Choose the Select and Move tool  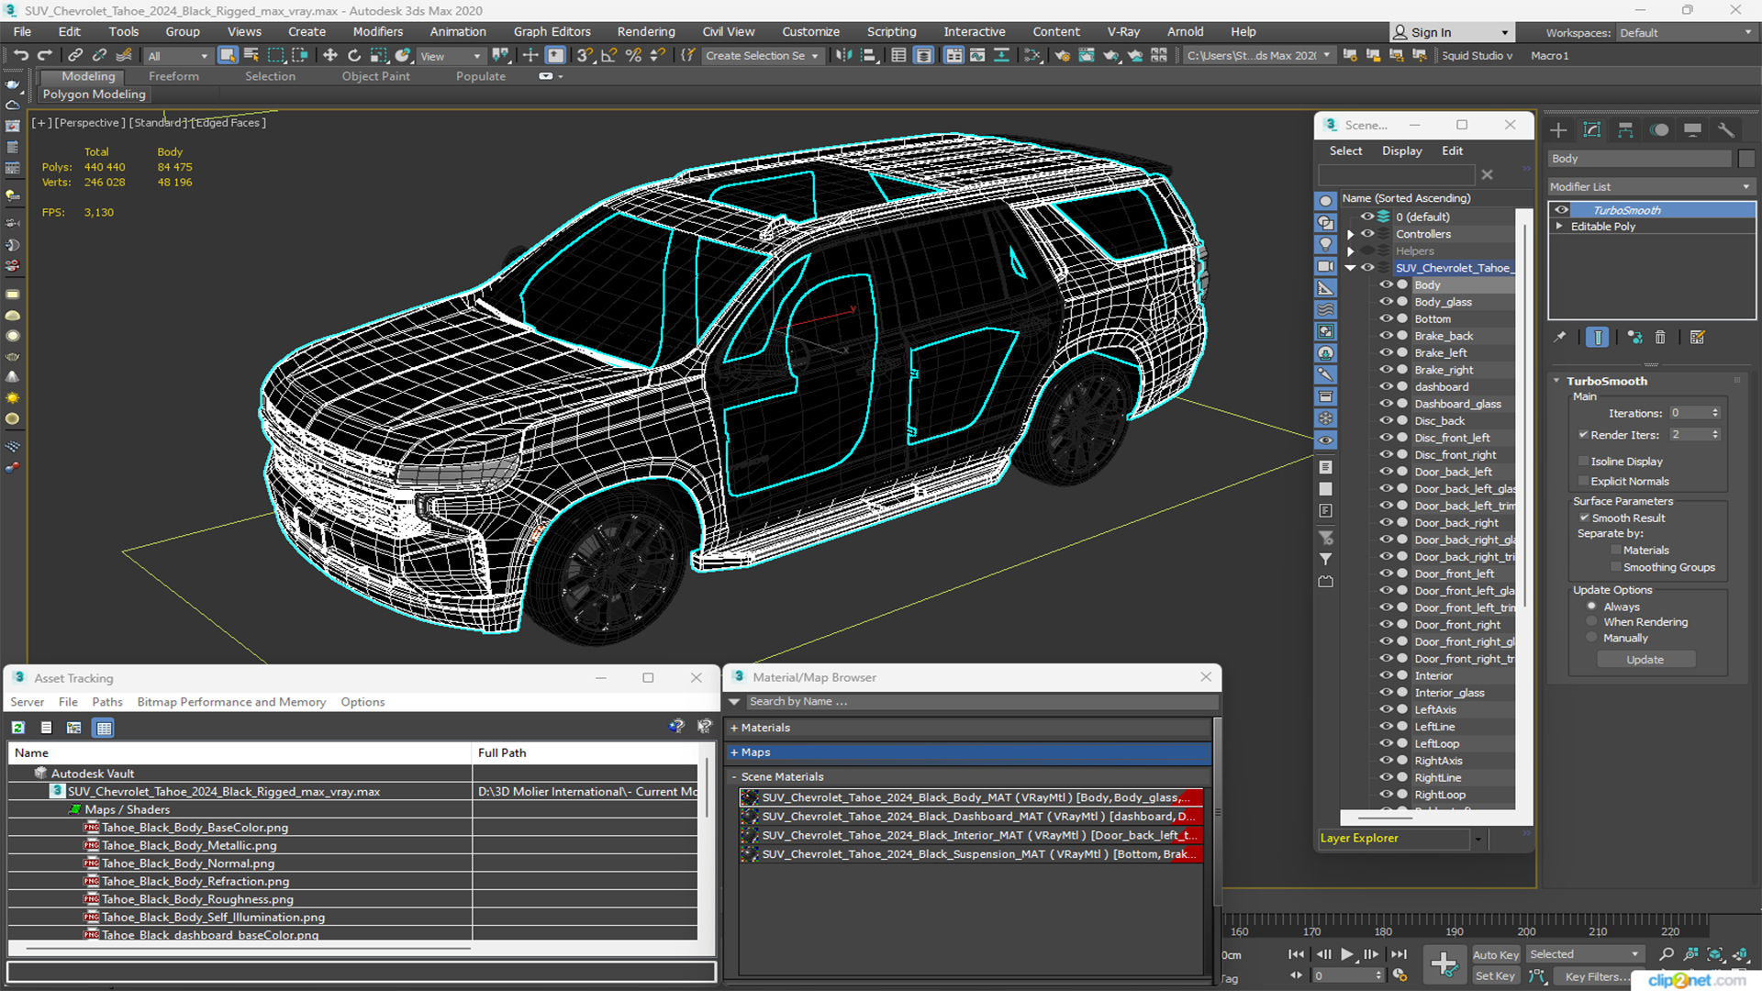[330, 56]
